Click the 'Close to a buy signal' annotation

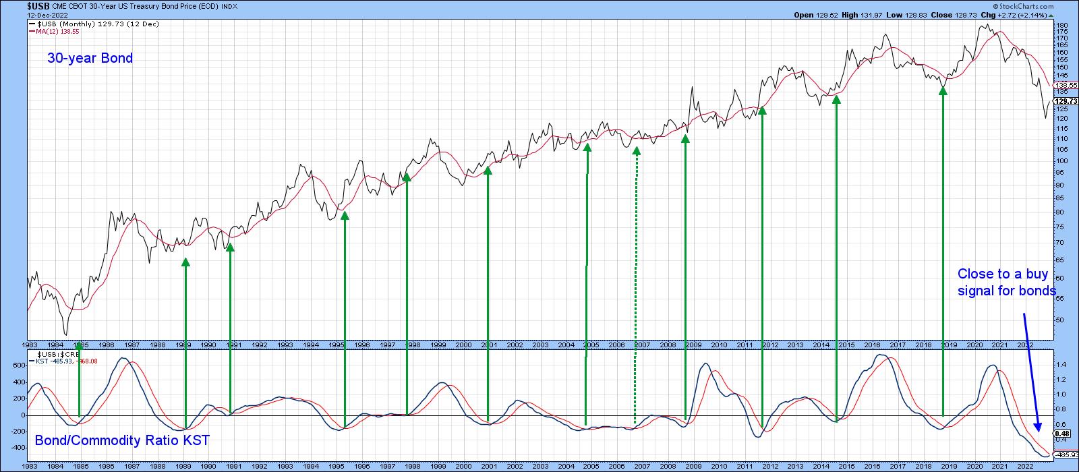(1006, 283)
